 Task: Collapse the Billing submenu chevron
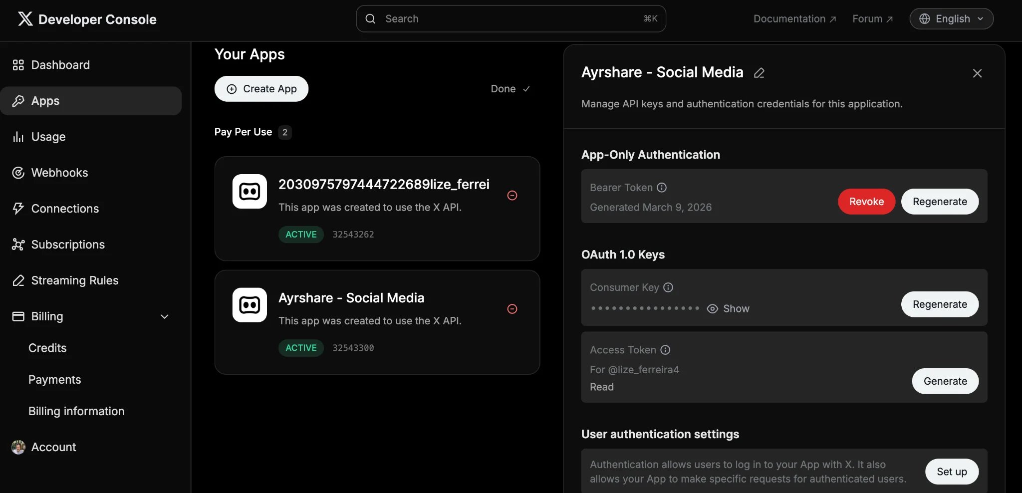[164, 316]
